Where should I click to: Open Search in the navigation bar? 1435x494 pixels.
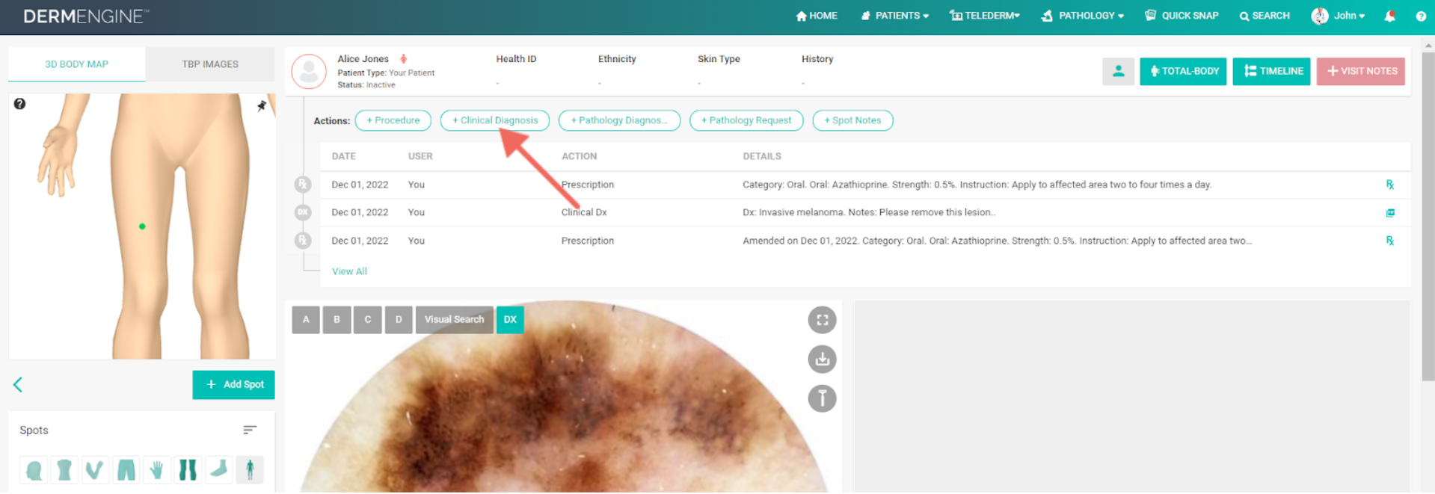(x=1265, y=16)
